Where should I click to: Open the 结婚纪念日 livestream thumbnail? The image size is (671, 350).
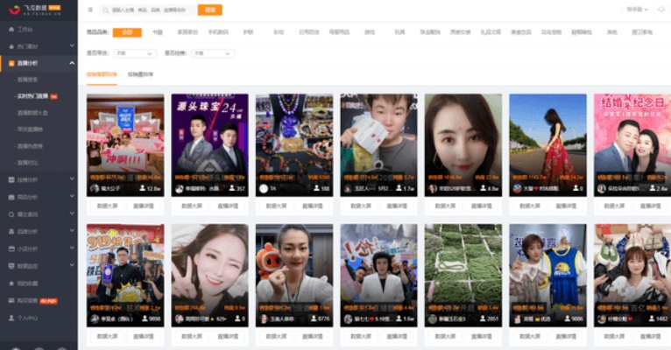(x=632, y=145)
